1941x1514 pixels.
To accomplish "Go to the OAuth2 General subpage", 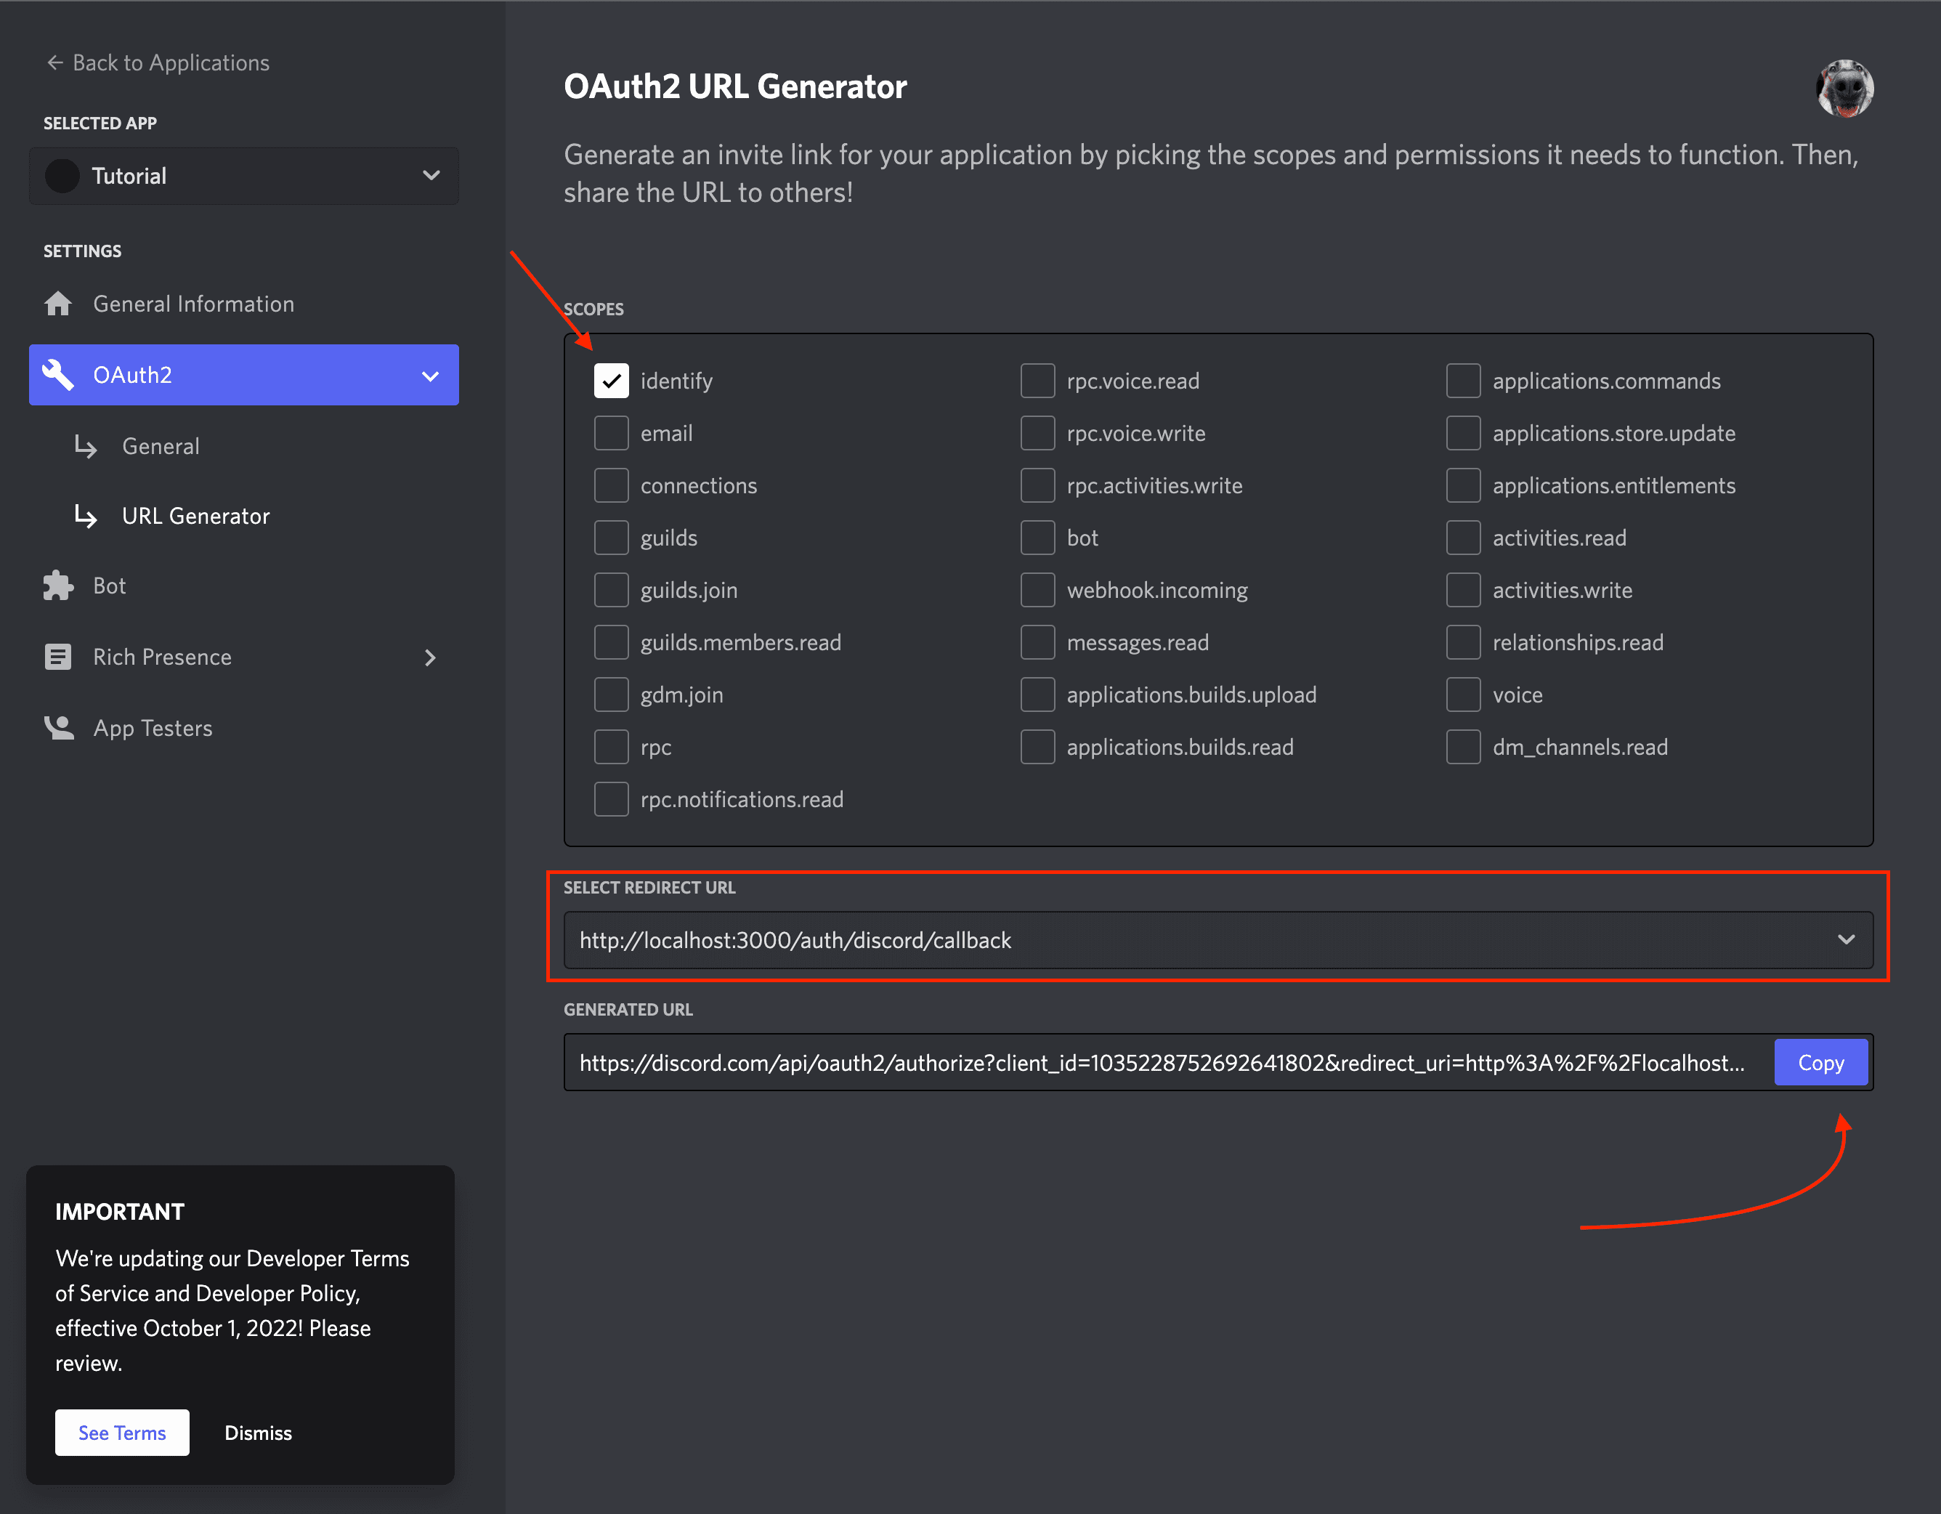I will tap(161, 445).
